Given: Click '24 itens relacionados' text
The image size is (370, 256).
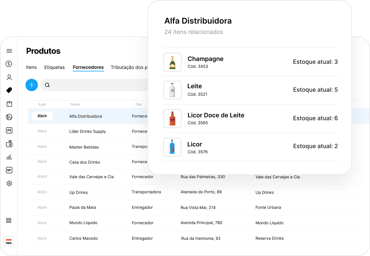Looking at the screenshot, I should click(194, 32).
